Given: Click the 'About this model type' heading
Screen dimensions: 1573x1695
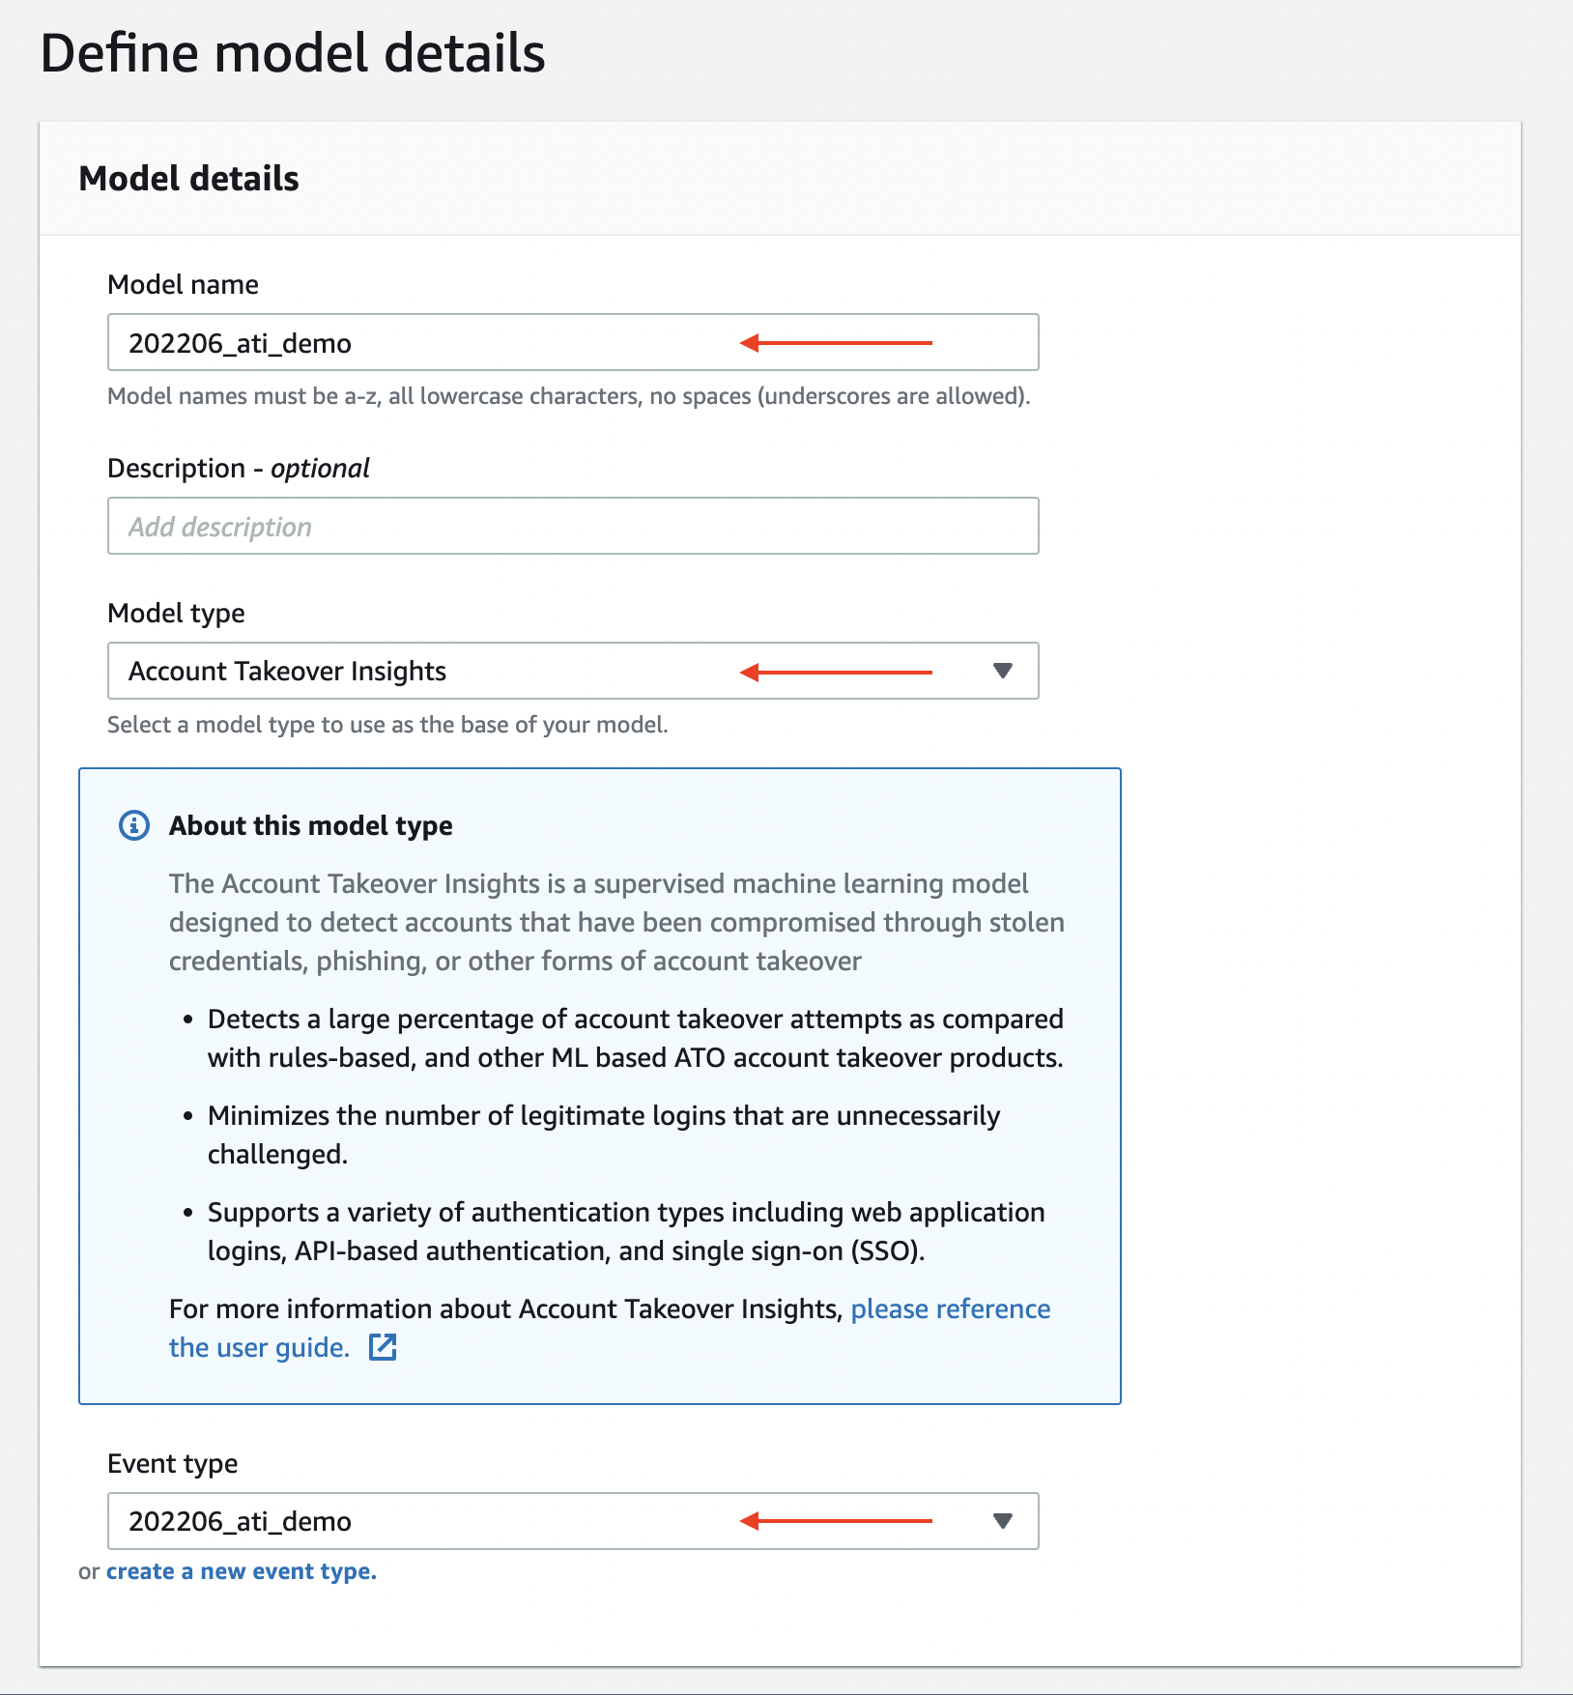Looking at the screenshot, I should 310,826.
